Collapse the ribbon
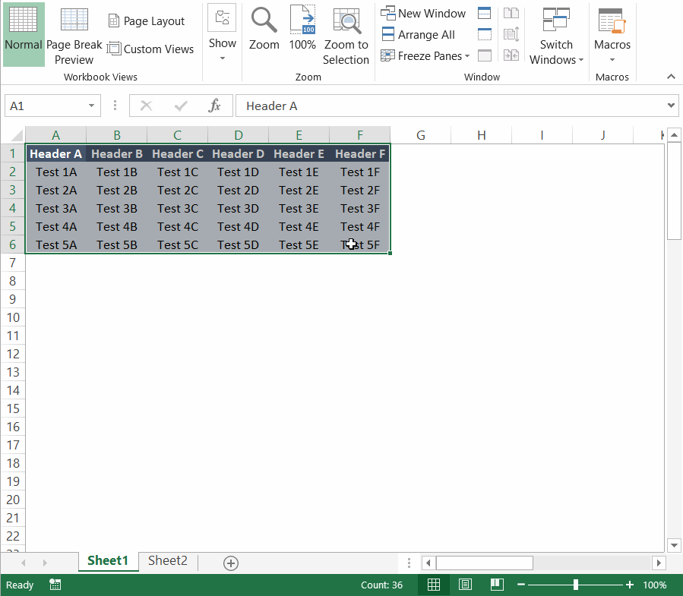Image resolution: width=683 pixels, height=596 pixels. 671,77
